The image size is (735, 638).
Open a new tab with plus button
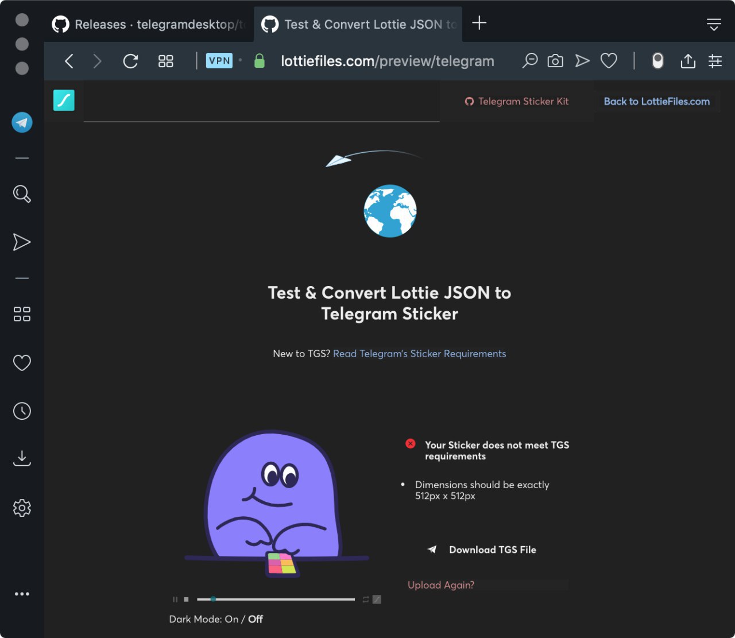(x=479, y=23)
